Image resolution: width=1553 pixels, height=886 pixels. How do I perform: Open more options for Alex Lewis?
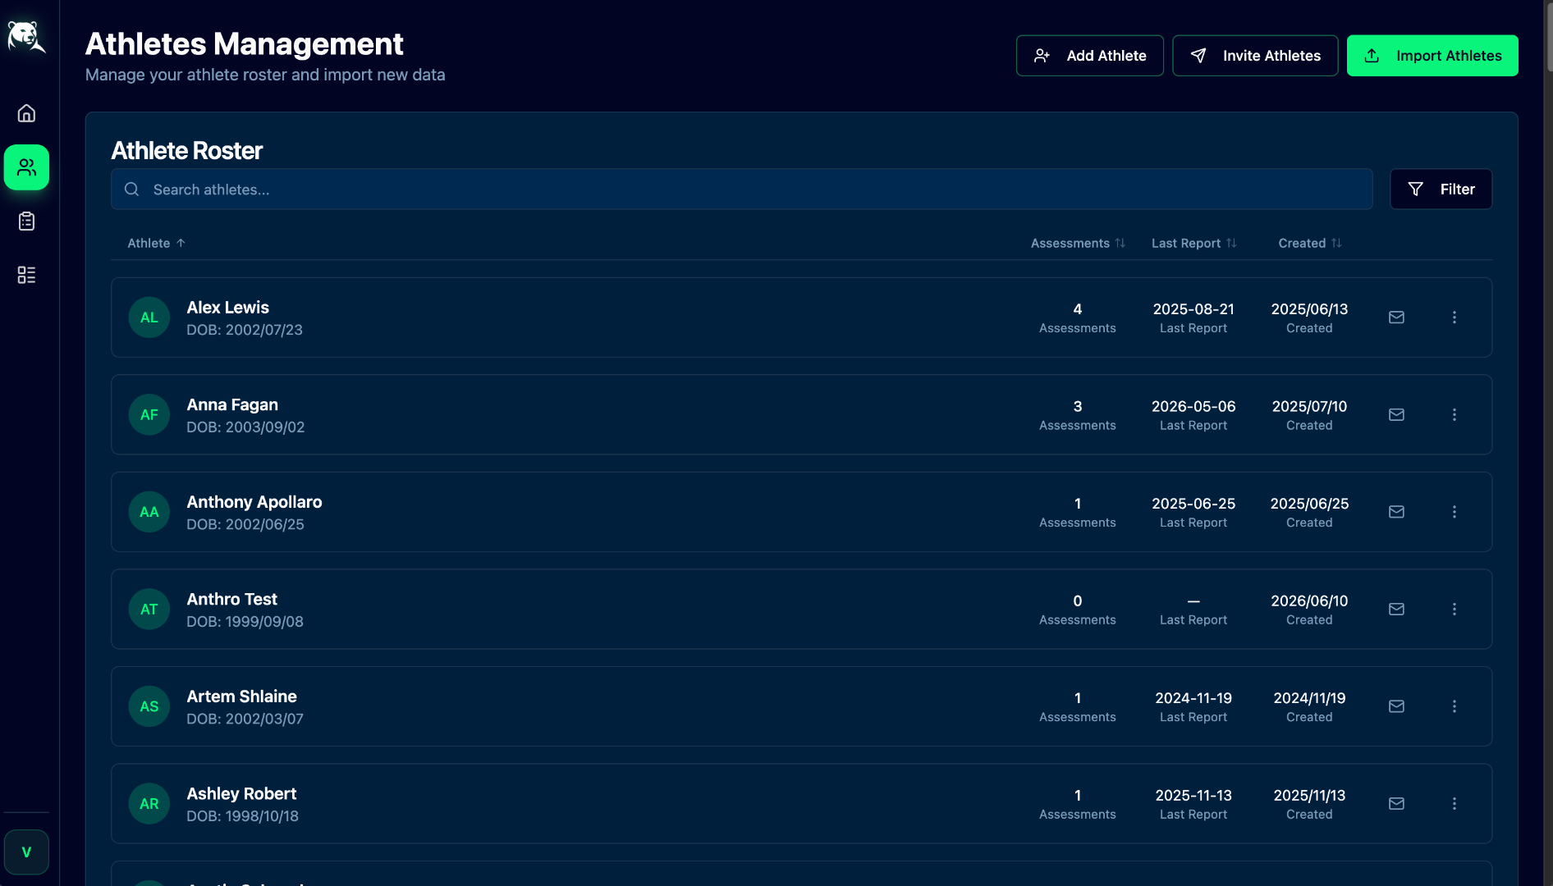[x=1454, y=317]
